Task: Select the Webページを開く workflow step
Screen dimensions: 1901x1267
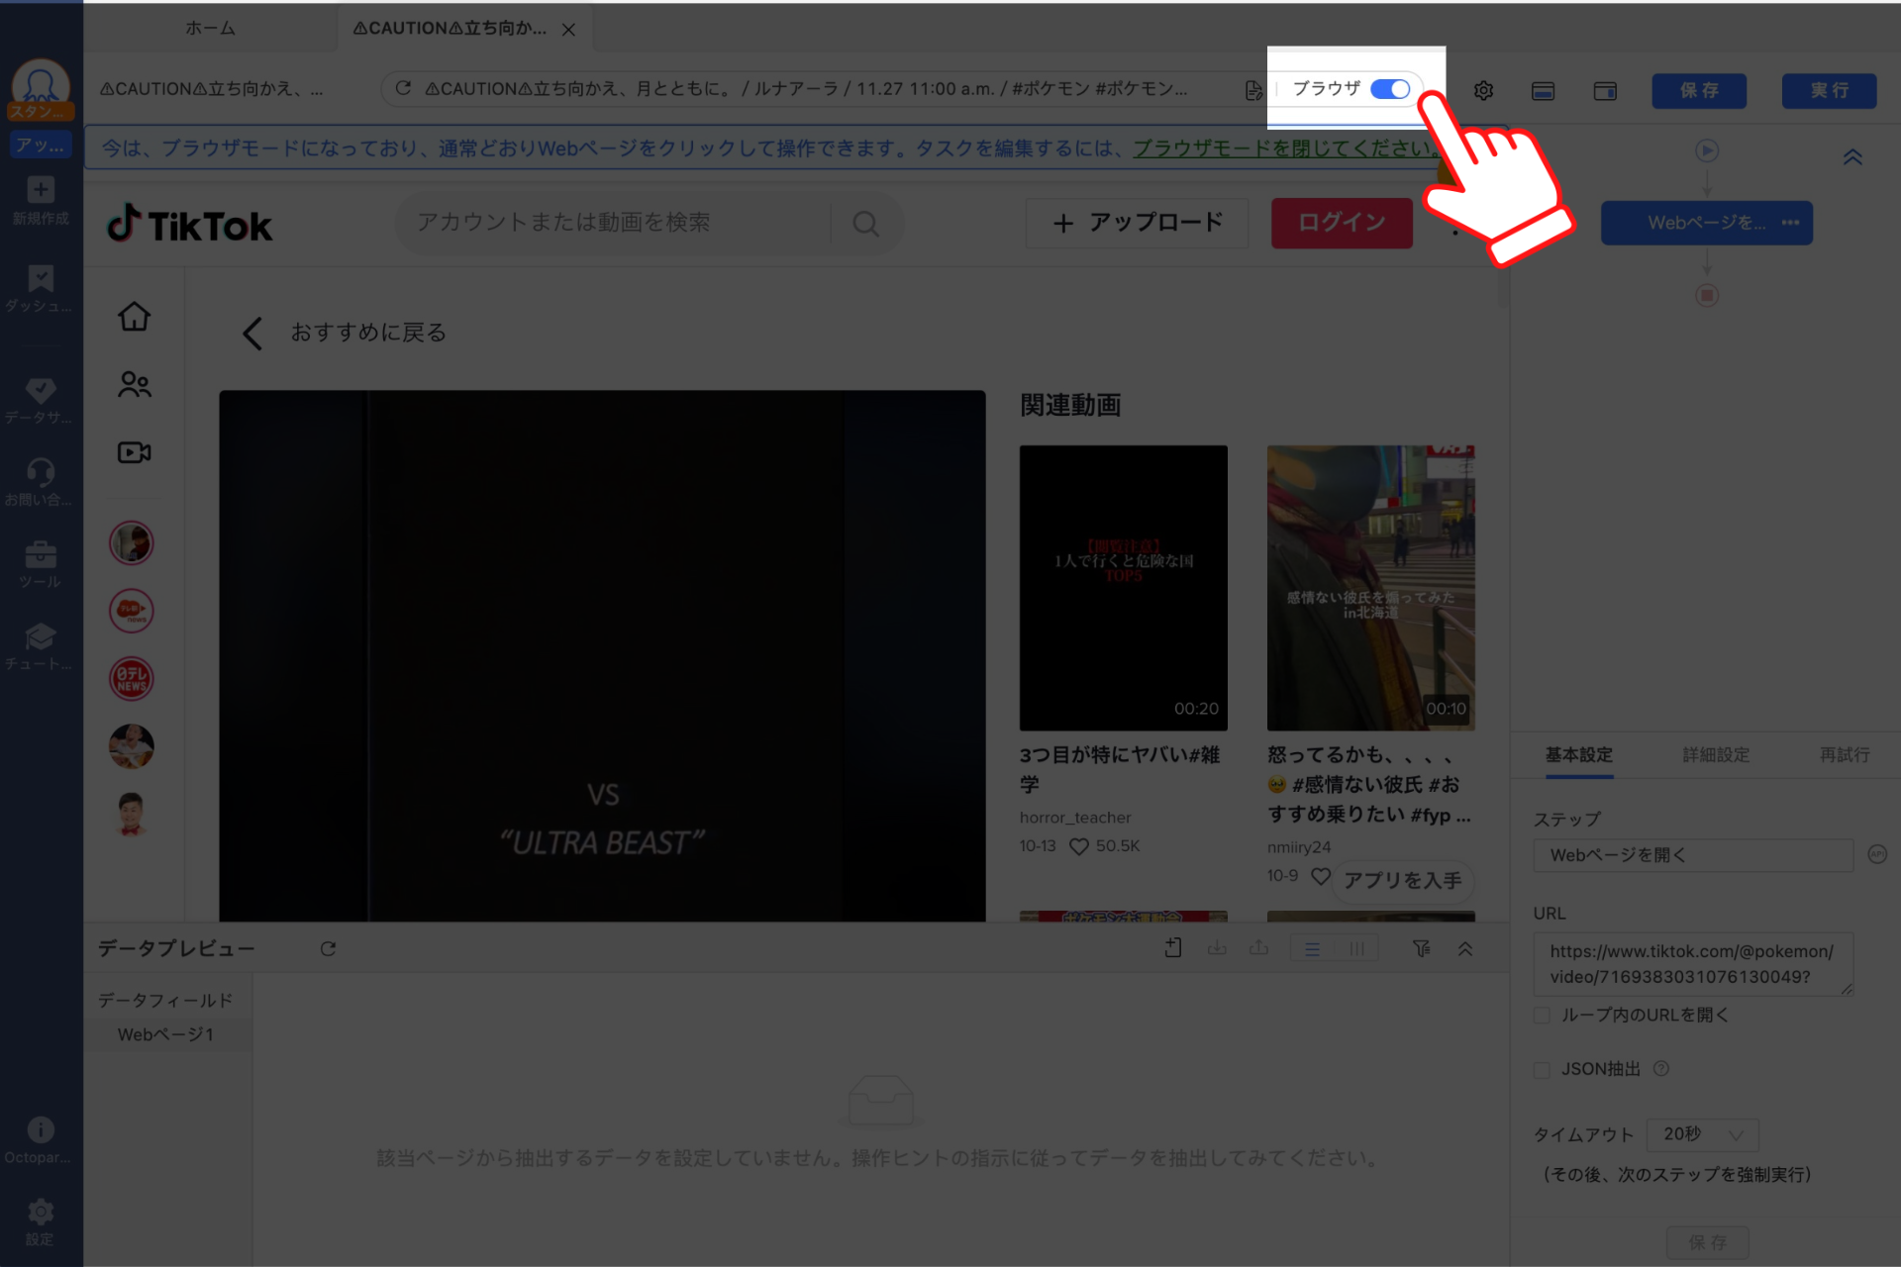Action: pyautogui.click(x=1705, y=223)
